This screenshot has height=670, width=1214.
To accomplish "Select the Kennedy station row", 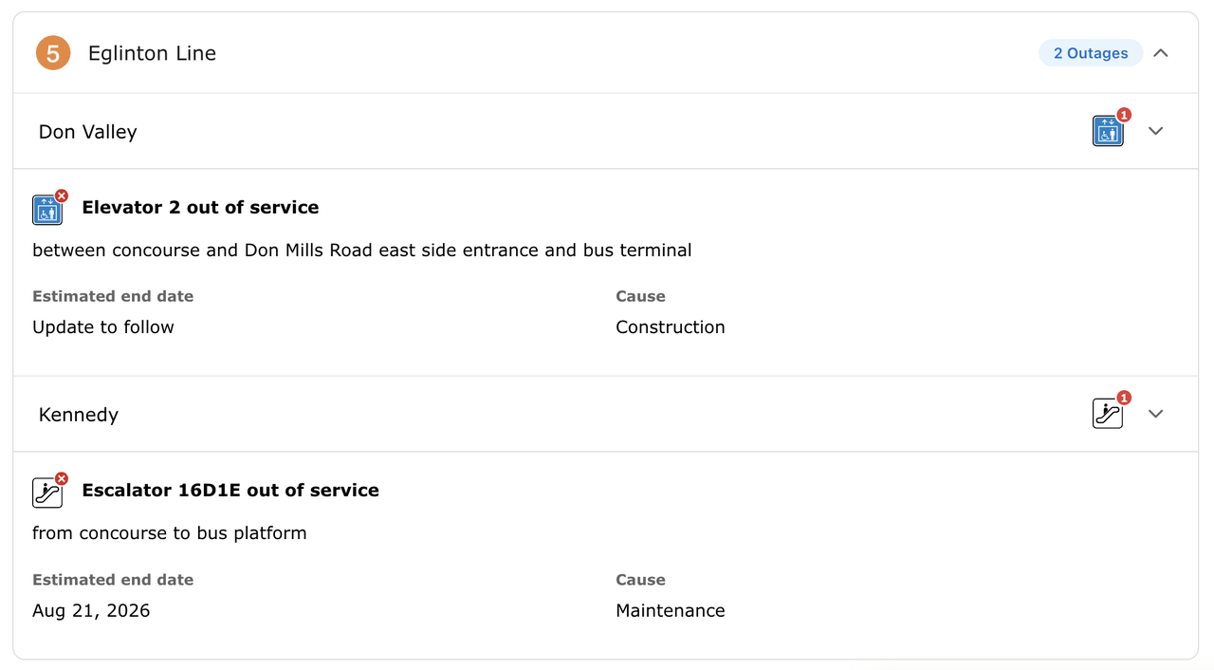I will pos(79,415).
